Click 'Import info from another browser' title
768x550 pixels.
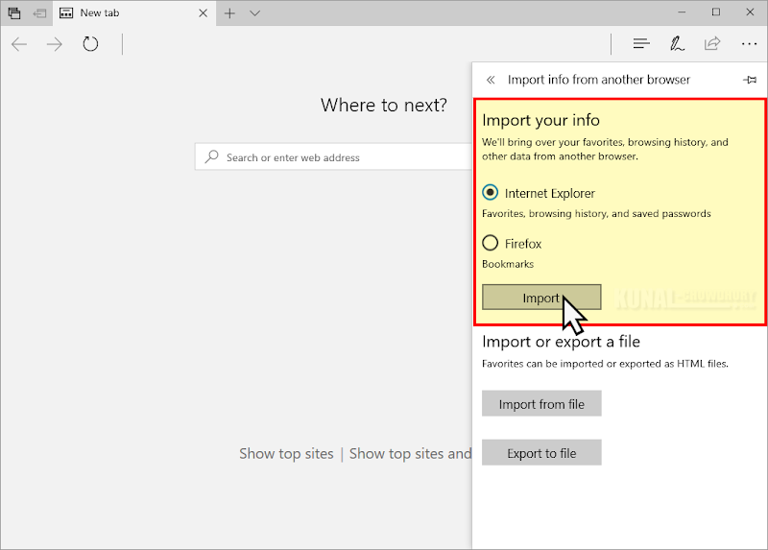point(598,80)
